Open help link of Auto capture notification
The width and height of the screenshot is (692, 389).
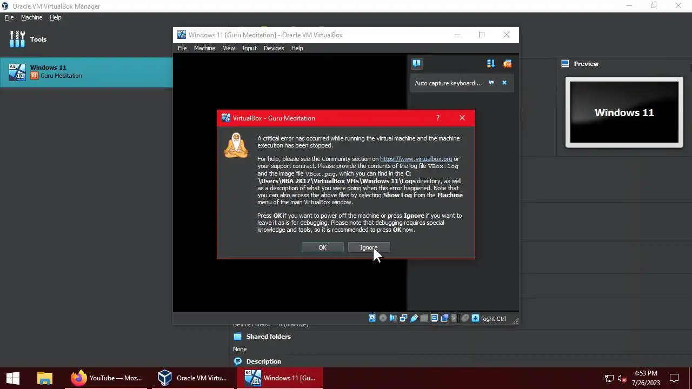point(491,83)
